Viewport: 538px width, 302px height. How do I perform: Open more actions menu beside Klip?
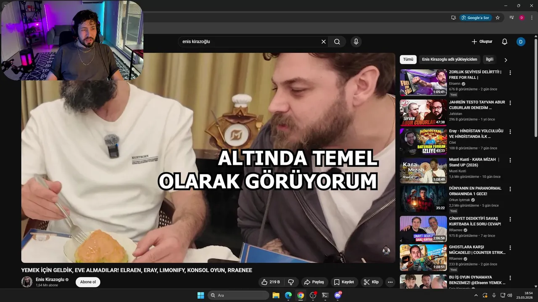[390, 282]
